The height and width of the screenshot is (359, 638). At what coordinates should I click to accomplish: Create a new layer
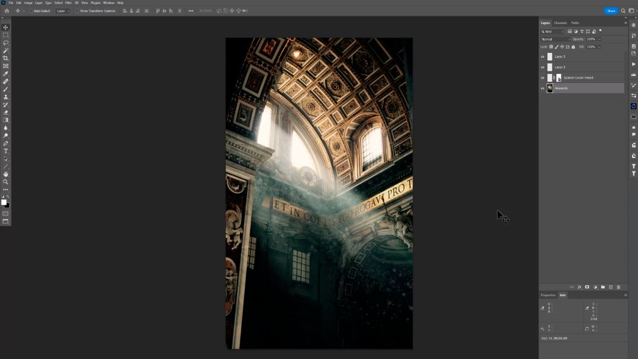click(611, 287)
